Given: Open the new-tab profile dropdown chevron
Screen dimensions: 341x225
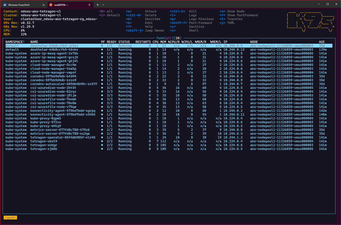Looking at the screenshot, I should (x=103, y=5).
